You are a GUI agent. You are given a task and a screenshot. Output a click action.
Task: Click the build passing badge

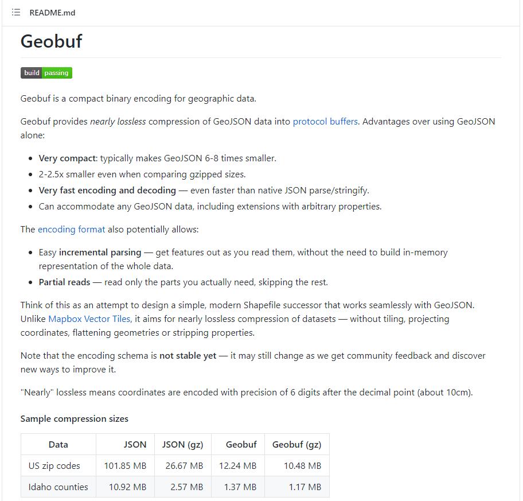(46, 73)
